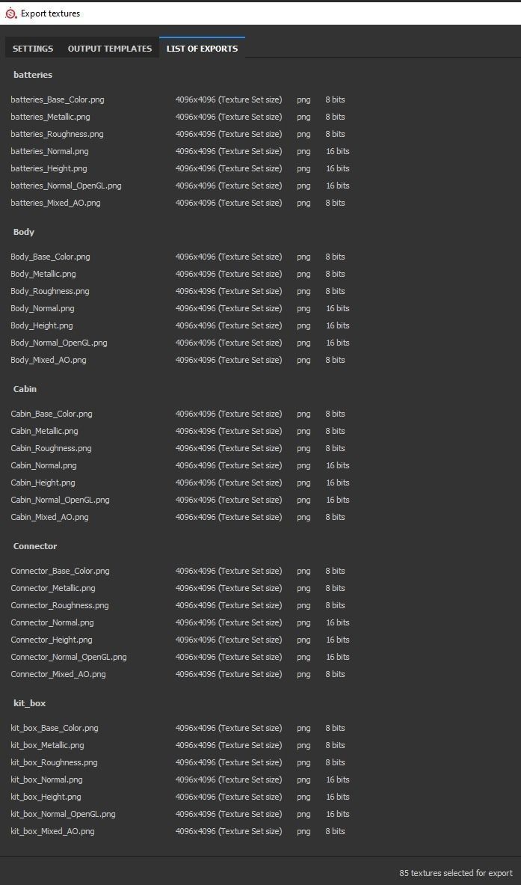The image size is (521, 885).
Task: Select Connector_Normal.png export entry
Action: pos(52,622)
